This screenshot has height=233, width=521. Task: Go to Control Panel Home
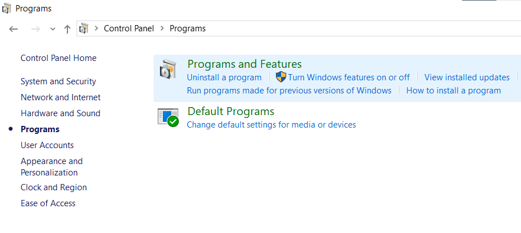pyautogui.click(x=58, y=58)
